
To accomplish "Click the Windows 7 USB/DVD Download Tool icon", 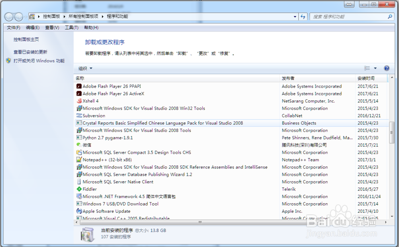I will pyautogui.click(x=79, y=204).
